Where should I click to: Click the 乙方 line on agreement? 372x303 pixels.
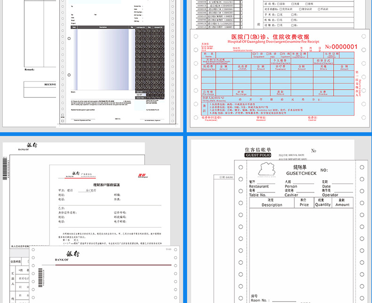[61, 208]
